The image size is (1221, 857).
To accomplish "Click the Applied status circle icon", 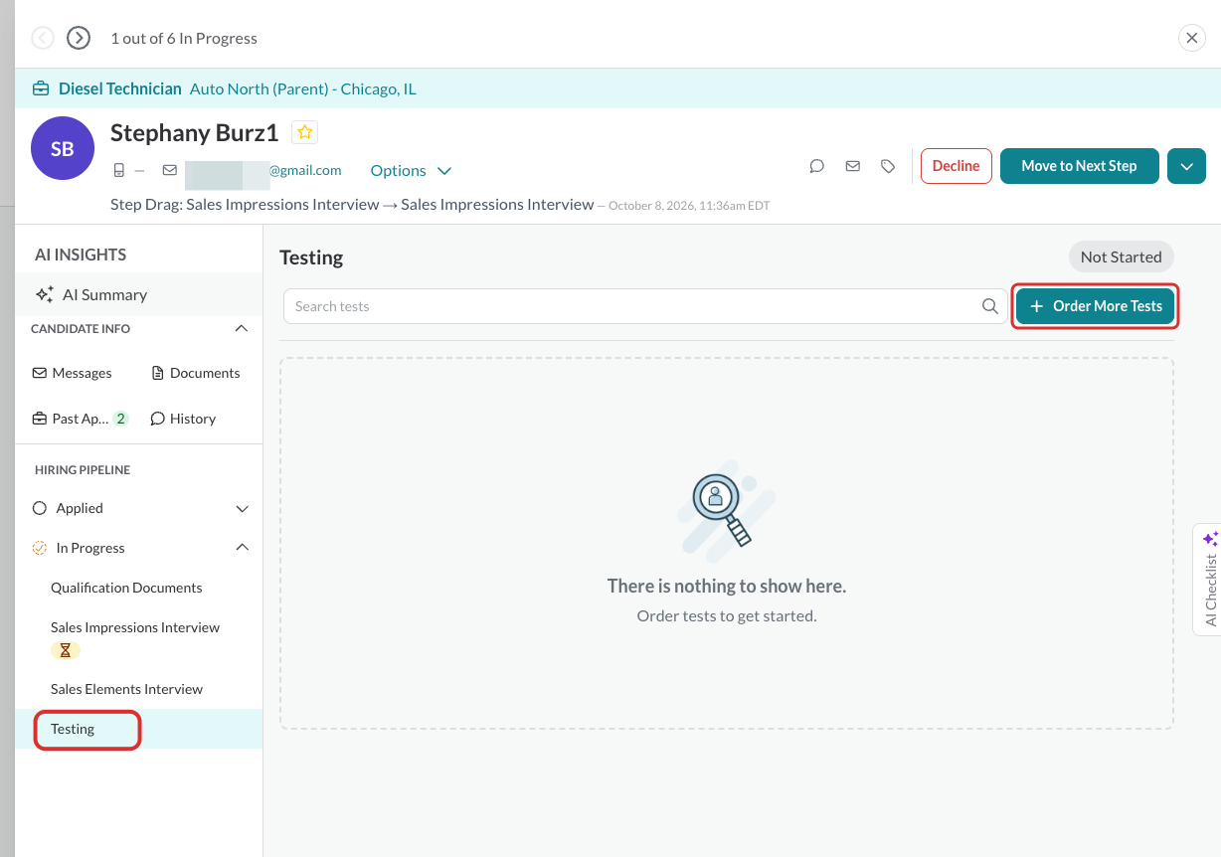I will pyautogui.click(x=40, y=508).
